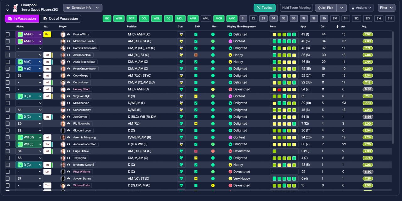402x201 pixels.
Task: Click Harvey Elliott's Devastated face icon
Action: click(230, 89)
